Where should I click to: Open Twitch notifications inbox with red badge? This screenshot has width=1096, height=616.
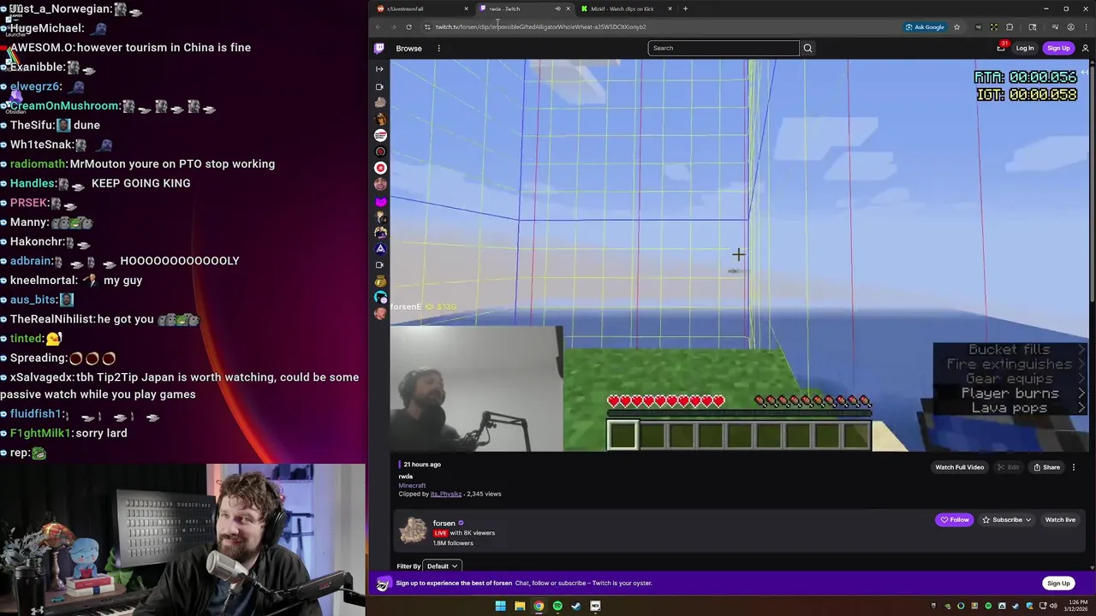point(1001,47)
